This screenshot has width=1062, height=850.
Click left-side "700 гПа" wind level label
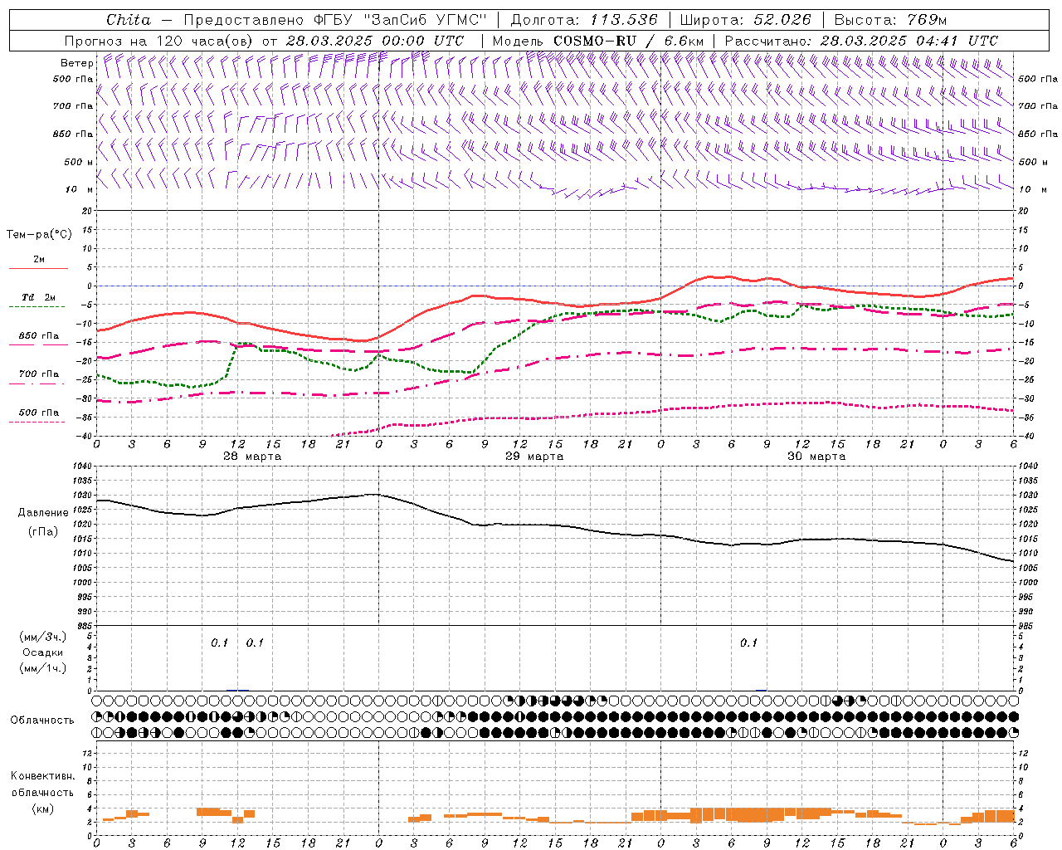tap(73, 106)
